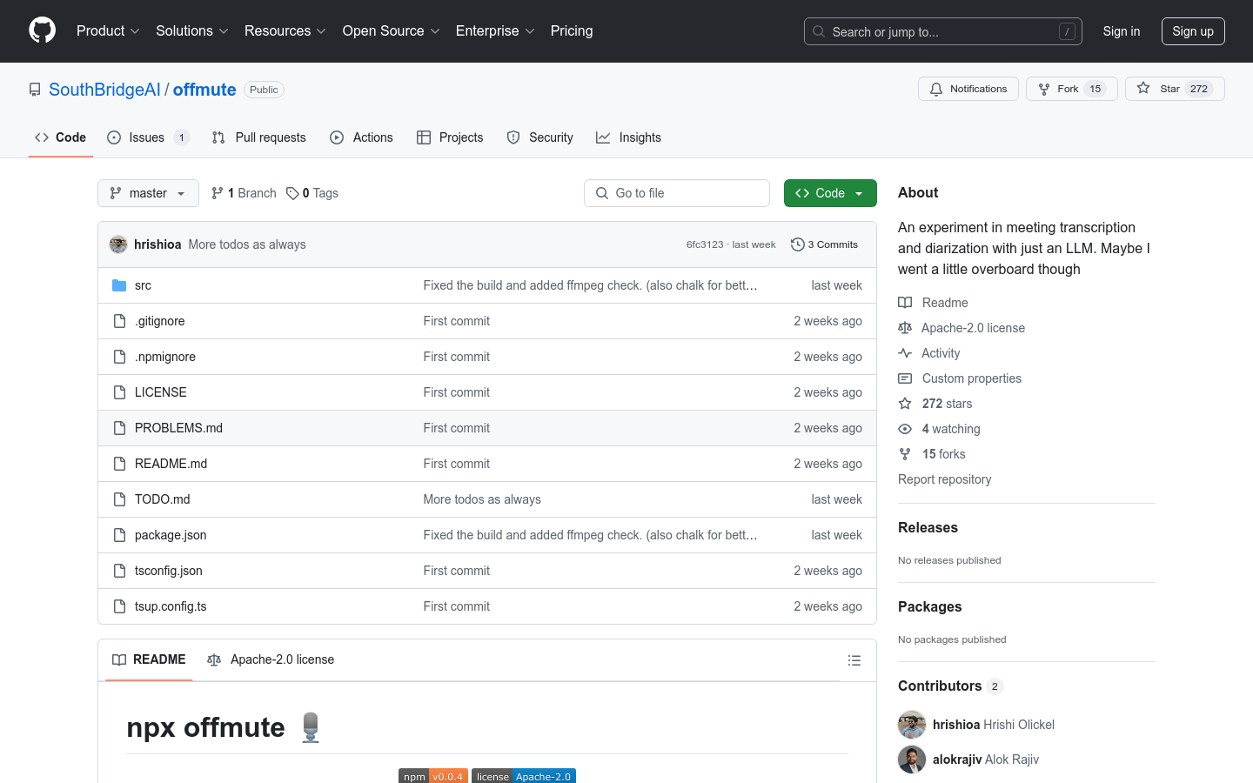Click LICENSE file icon
Screen dimensions: 1253x783
click(x=119, y=392)
